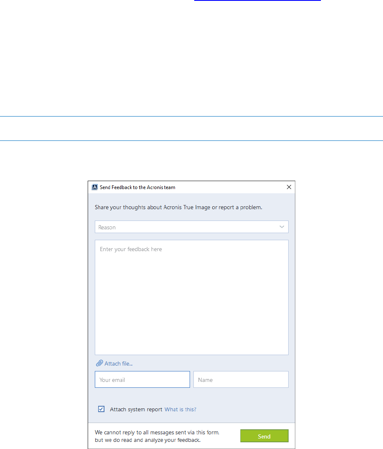Open the What is this? link

[180, 410]
